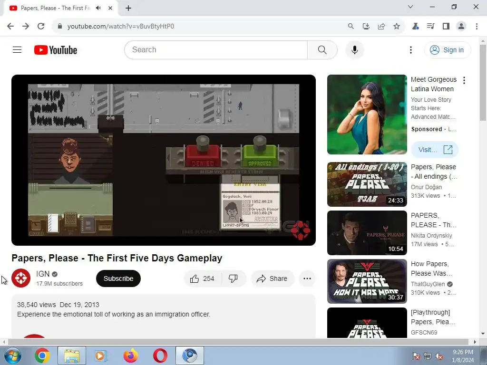Open the media controls toolbar icon

click(x=430, y=26)
